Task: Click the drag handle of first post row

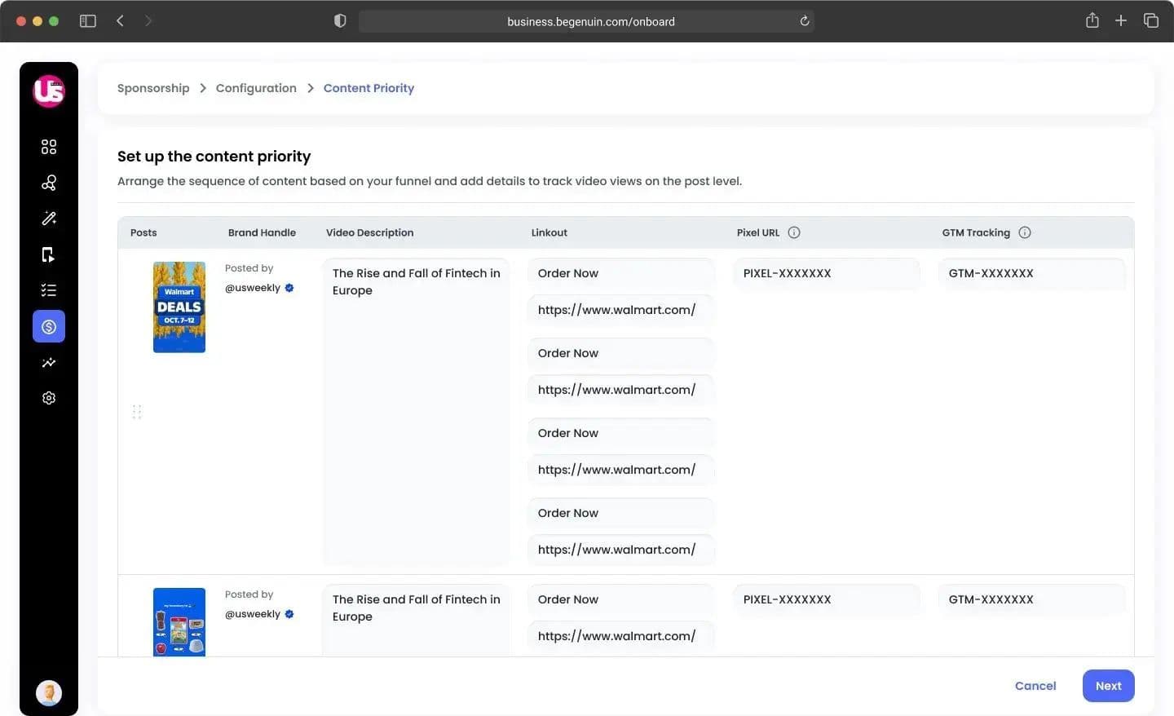Action: pyautogui.click(x=137, y=412)
